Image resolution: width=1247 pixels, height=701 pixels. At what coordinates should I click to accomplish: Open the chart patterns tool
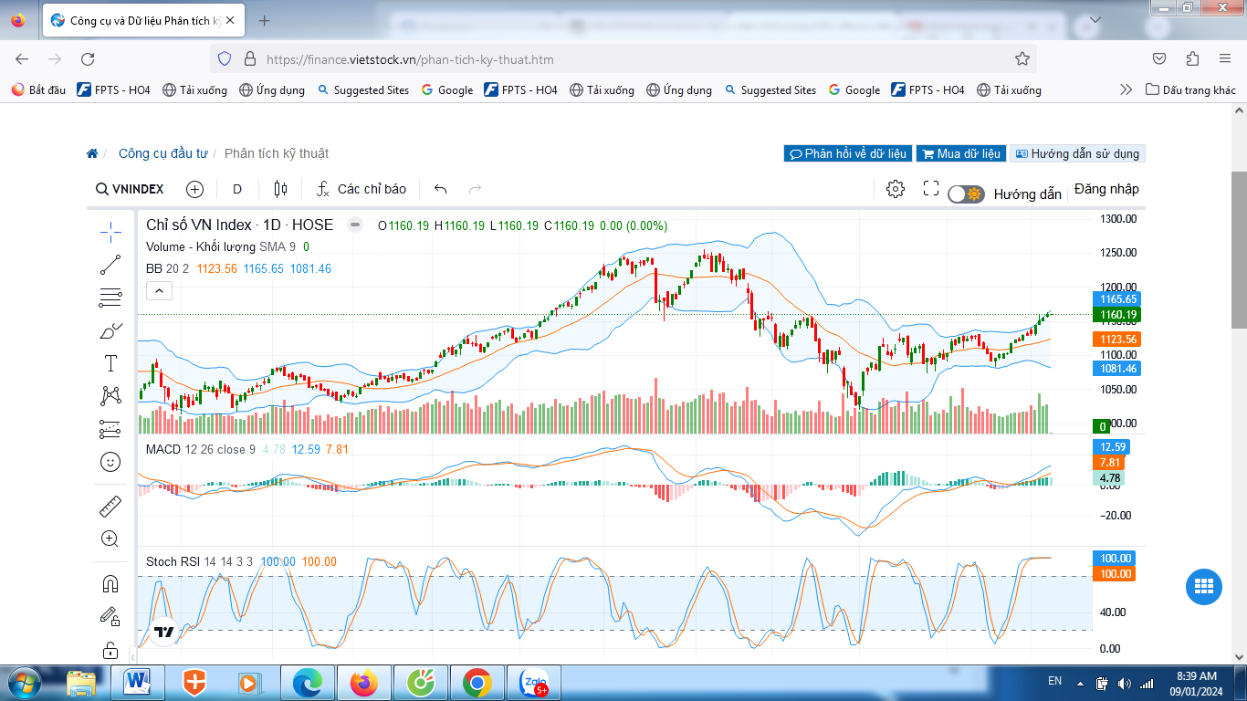110,396
